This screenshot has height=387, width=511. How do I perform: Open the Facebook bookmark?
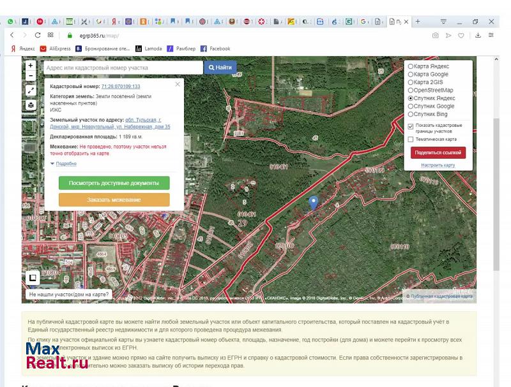215,48
